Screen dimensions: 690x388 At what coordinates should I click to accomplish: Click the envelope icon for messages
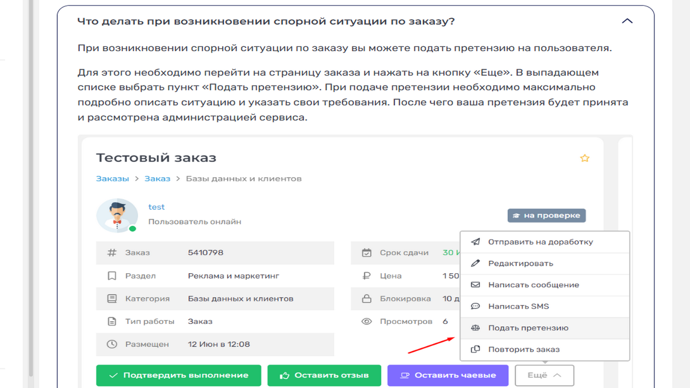pyautogui.click(x=475, y=285)
